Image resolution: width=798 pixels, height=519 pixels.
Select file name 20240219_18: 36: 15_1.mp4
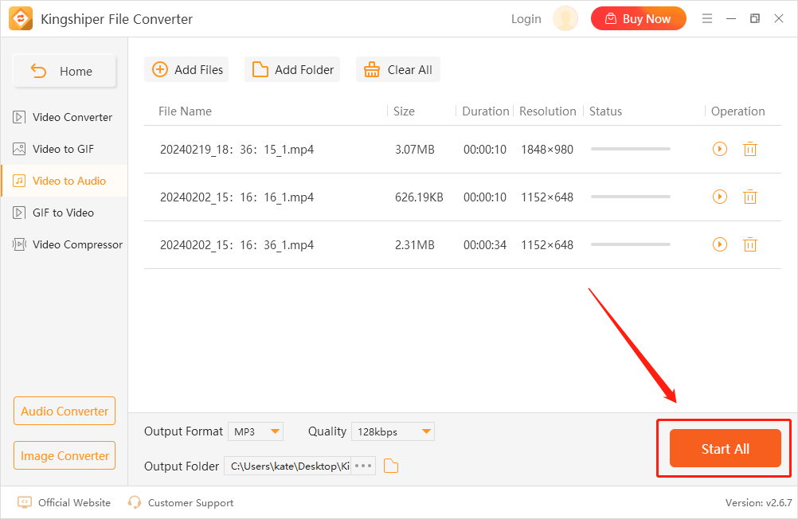coord(237,150)
